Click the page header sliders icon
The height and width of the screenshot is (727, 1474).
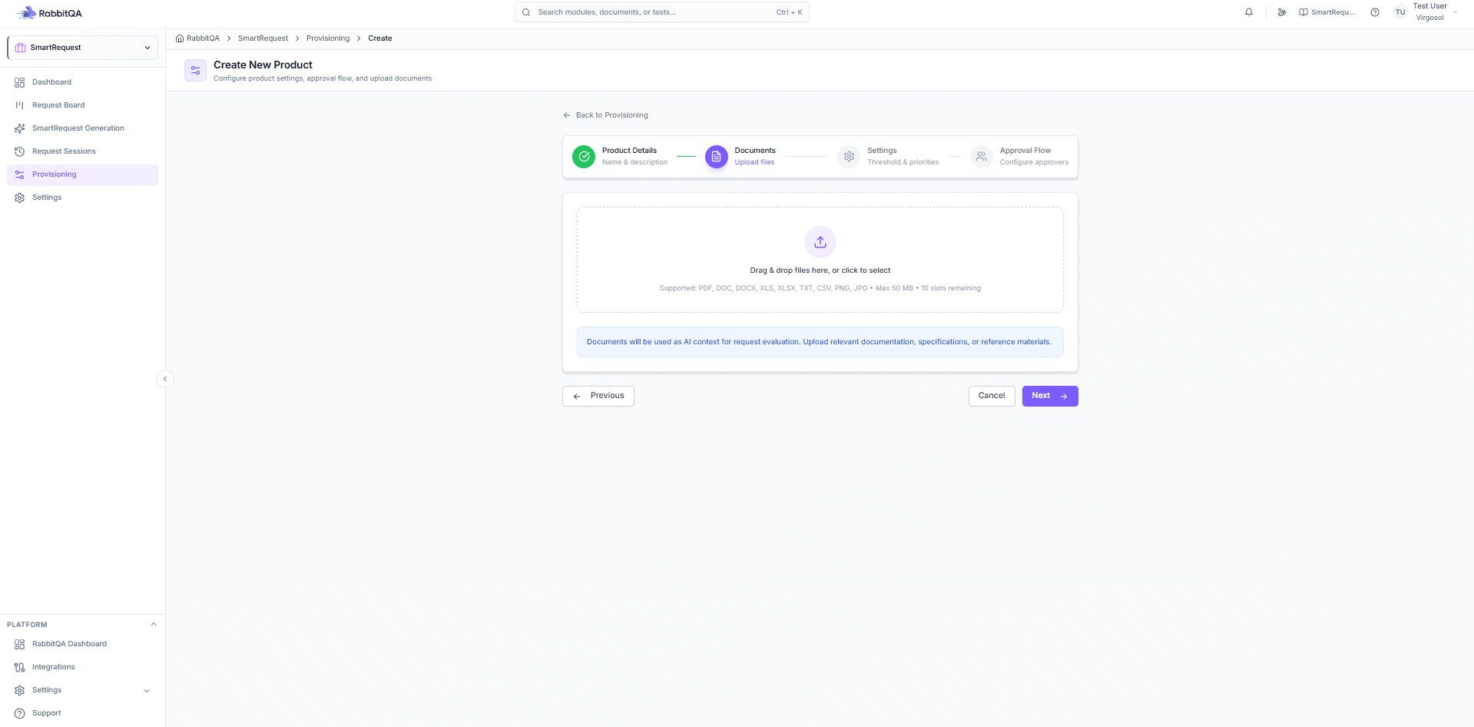[x=196, y=71]
